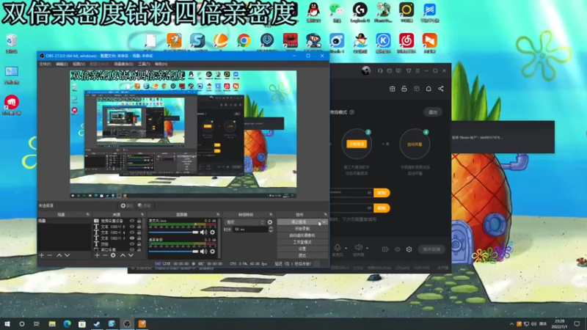
Task: Toggle visibility of 文本 (GDI+) 3 source
Action: coord(132,238)
